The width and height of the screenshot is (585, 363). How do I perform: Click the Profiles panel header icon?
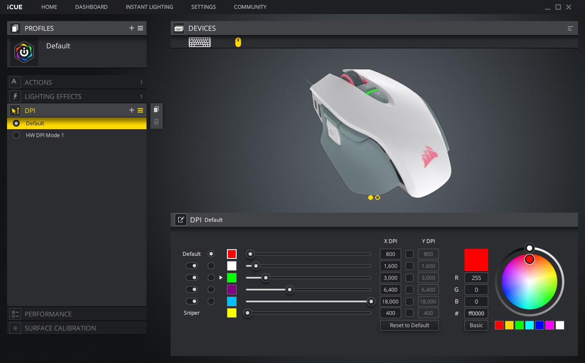[x=15, y=28]
